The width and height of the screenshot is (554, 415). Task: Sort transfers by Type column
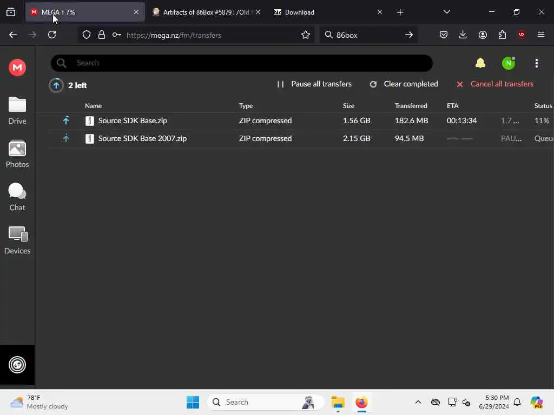click(246, 105)
